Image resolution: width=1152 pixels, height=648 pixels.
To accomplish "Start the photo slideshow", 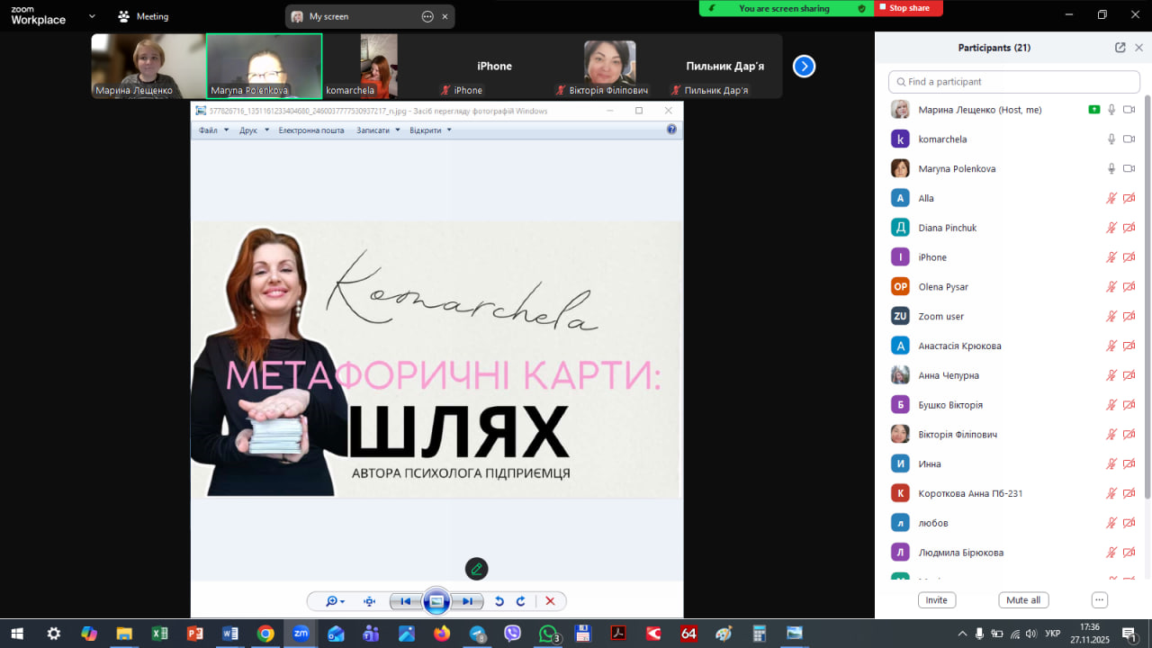I will click(x=436, y=601).
